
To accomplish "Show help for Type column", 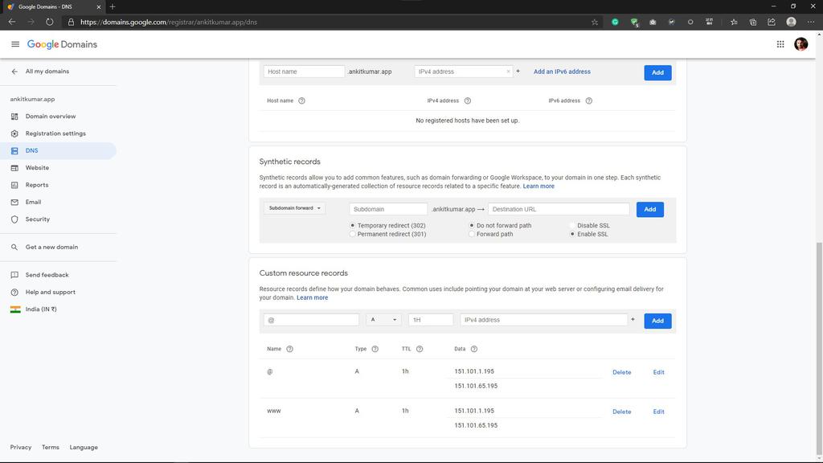I will (375, 349).
